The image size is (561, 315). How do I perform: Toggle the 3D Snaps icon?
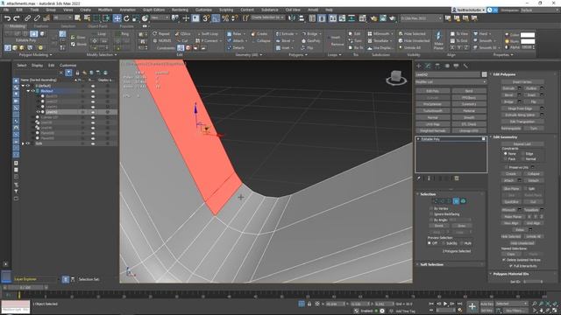point(206,17)
